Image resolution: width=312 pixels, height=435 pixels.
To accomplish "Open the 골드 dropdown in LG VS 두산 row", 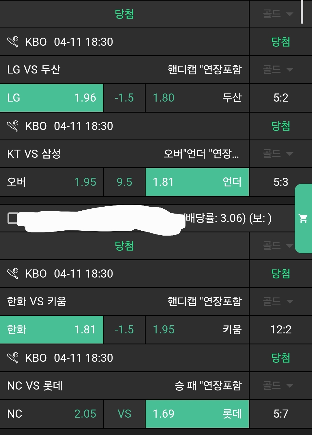I will [x=278, y=69].
